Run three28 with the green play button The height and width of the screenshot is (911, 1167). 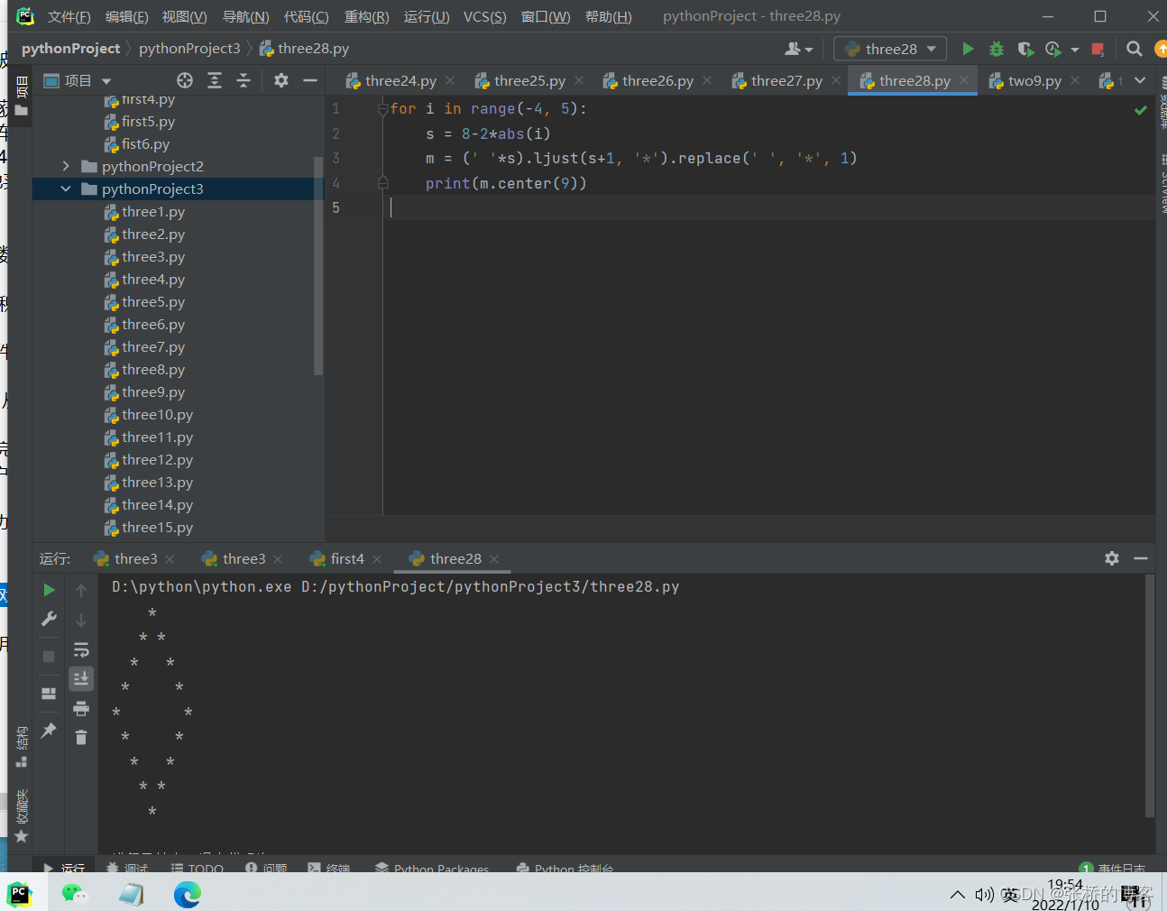[968, 49]
